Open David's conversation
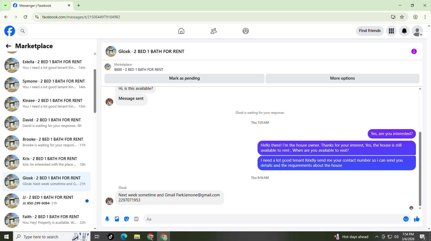This screenshot has height=241, width=431. [x=46, y=123]
